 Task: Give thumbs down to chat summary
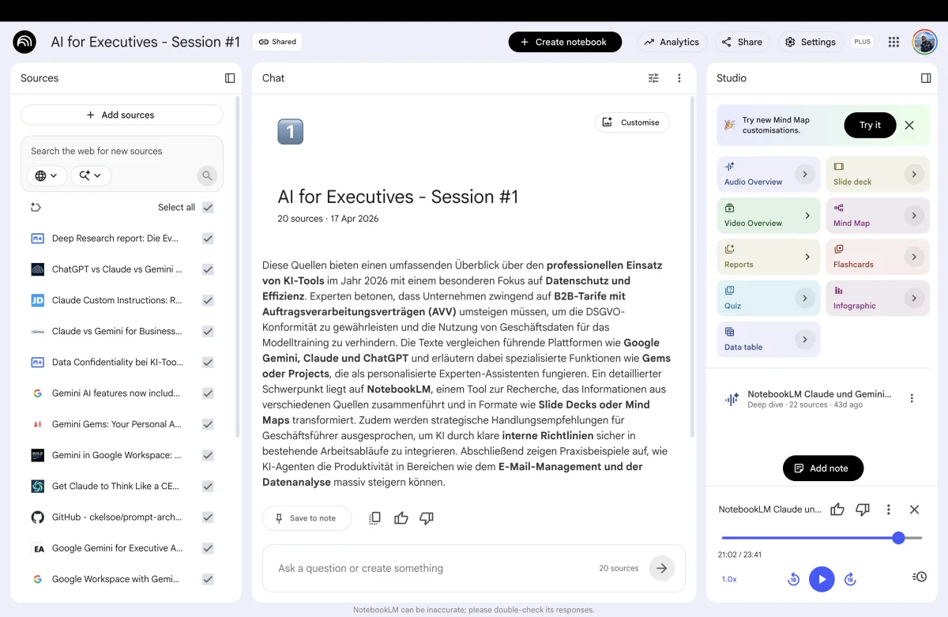[x=427, y=518]
